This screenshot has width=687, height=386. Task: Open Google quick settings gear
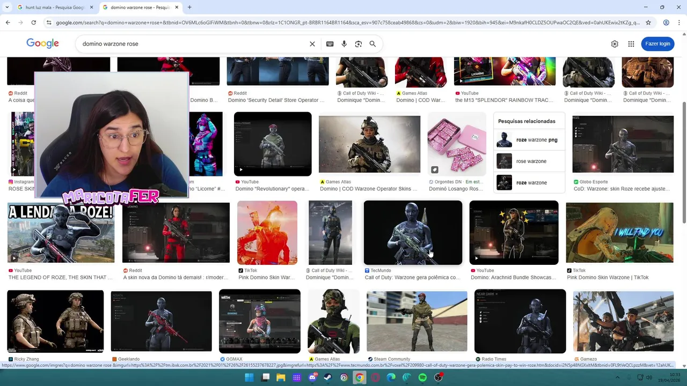(615, 44)
